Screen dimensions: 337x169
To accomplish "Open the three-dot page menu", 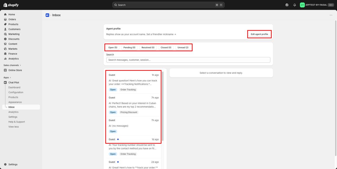I will [x=331, y=15].
